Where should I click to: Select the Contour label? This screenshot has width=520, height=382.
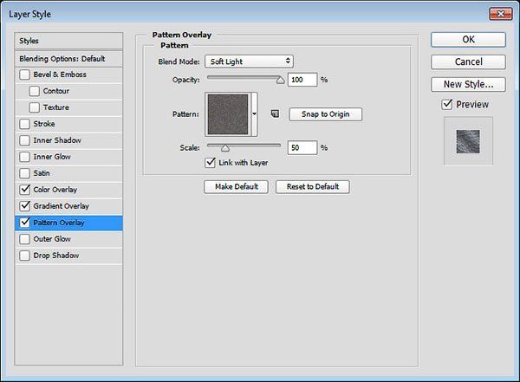pyautogui.click(x=56, y=91)
